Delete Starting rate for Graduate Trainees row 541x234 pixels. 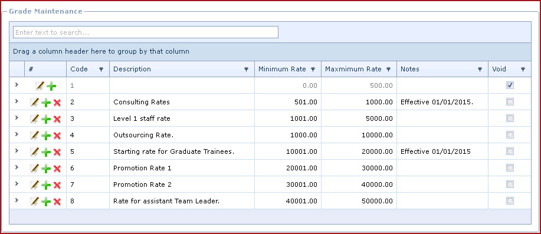57,152
